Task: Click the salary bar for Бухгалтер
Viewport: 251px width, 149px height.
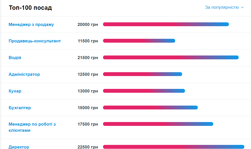Action: tap(150, 108)
